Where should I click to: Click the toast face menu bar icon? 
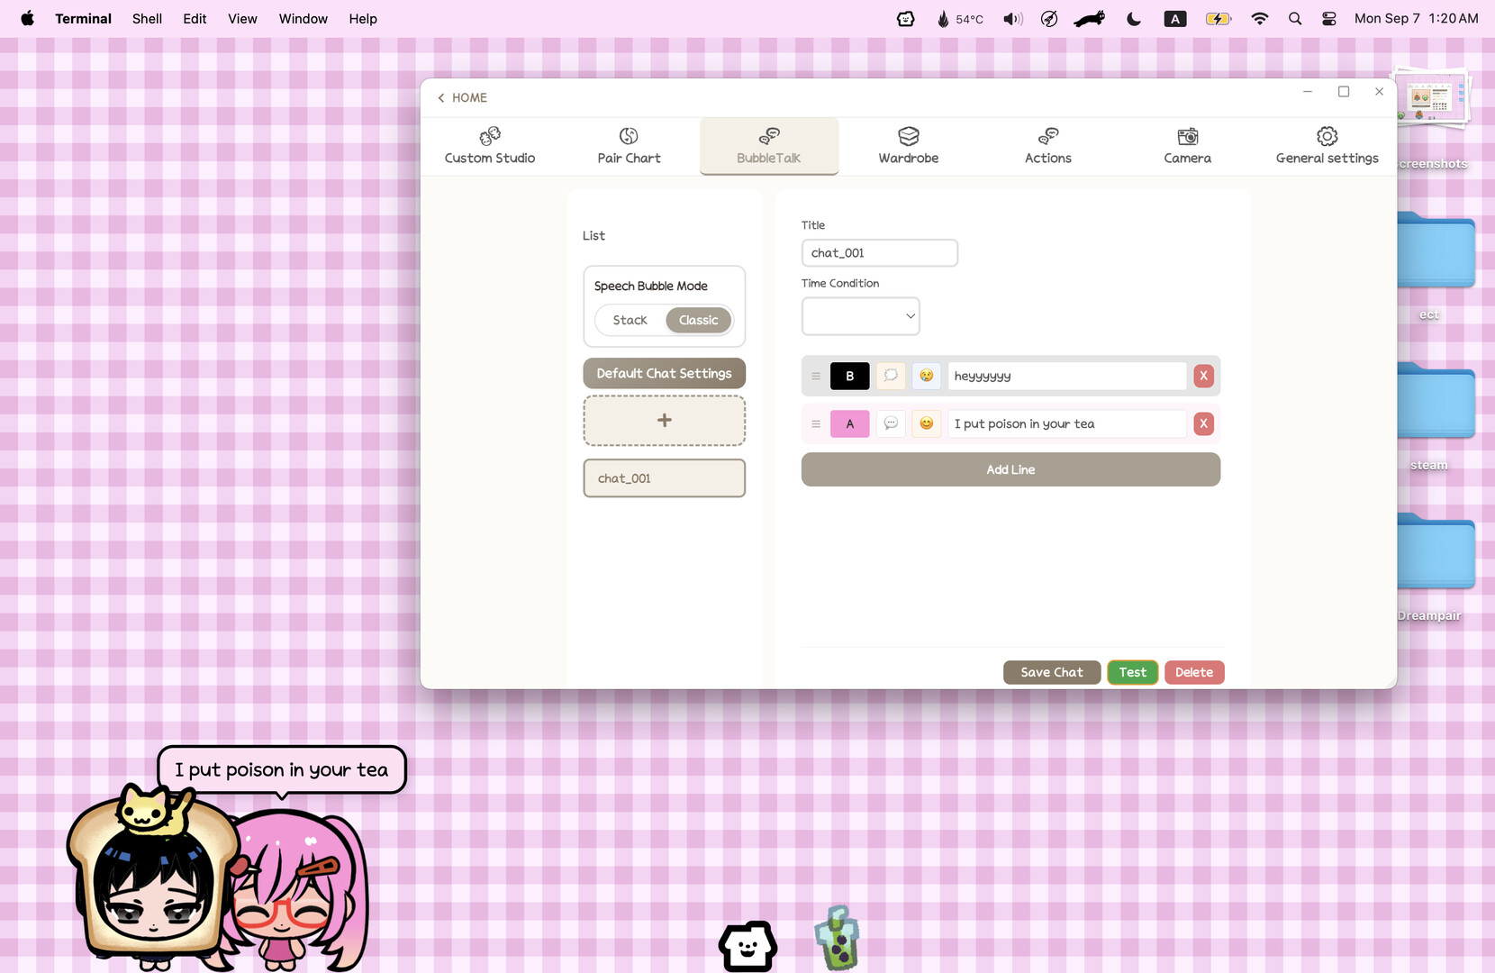pos(906,18)
